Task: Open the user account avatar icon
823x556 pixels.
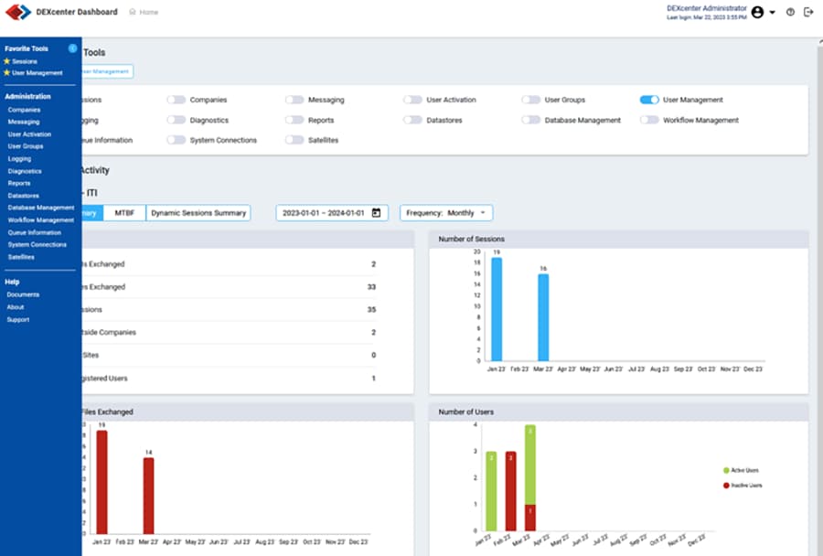Action: click(757, 12)
